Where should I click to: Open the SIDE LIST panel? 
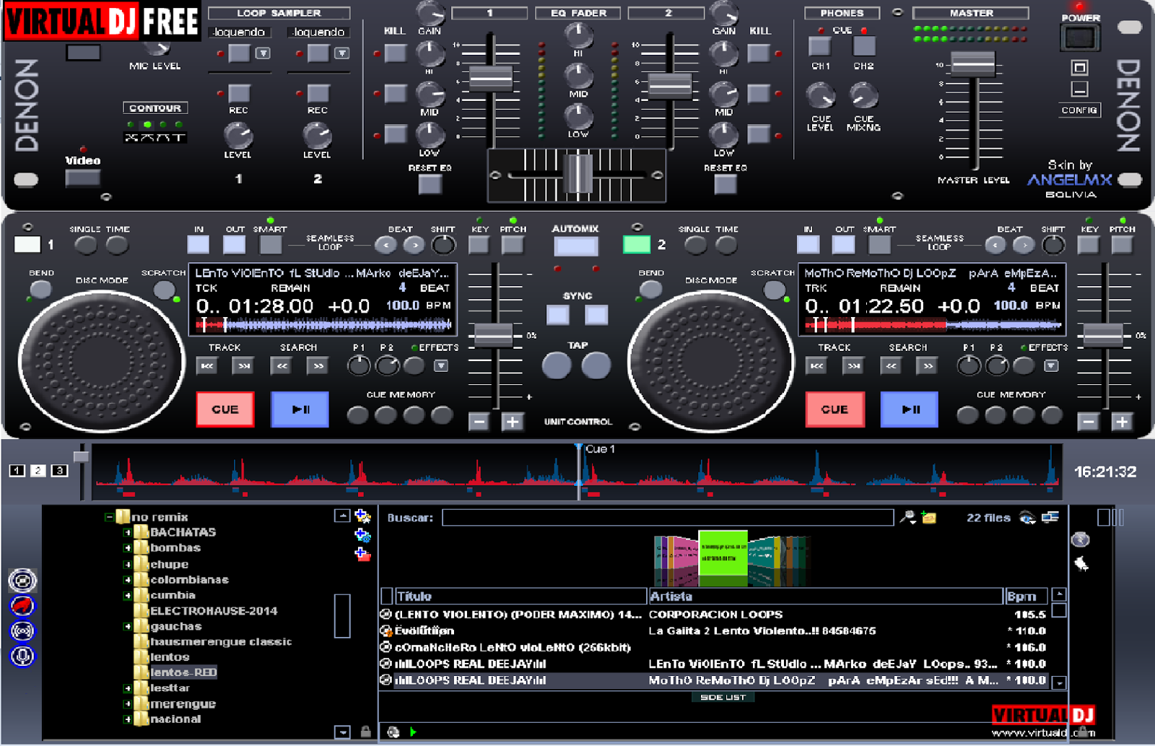pos(723,698)
